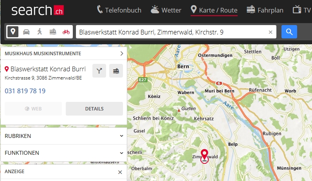Clear the search field text
This screenshot has height=181, width=312.
(x=271, y=32)
